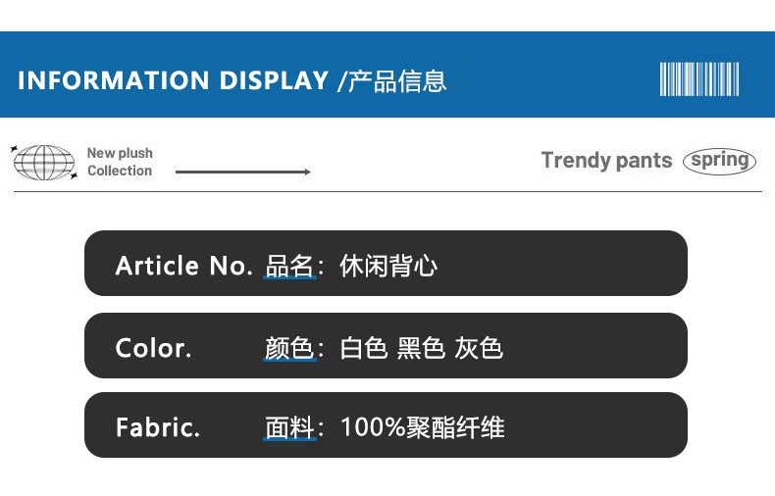775x496 pixels.
Task: Click the 'Article No.' label
Action: (x=183, y=266)
